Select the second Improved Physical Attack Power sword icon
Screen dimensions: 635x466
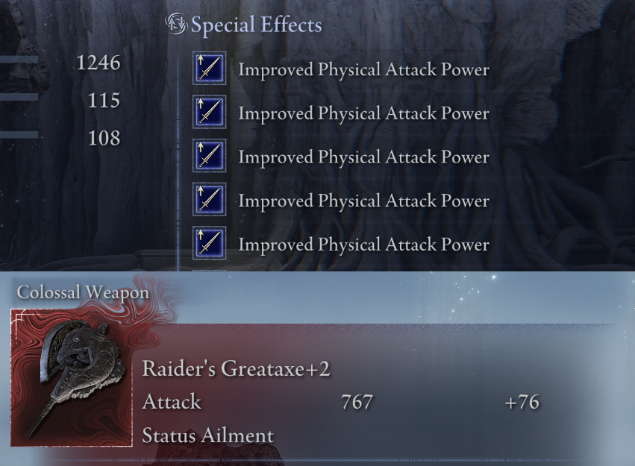click(209, 112)
